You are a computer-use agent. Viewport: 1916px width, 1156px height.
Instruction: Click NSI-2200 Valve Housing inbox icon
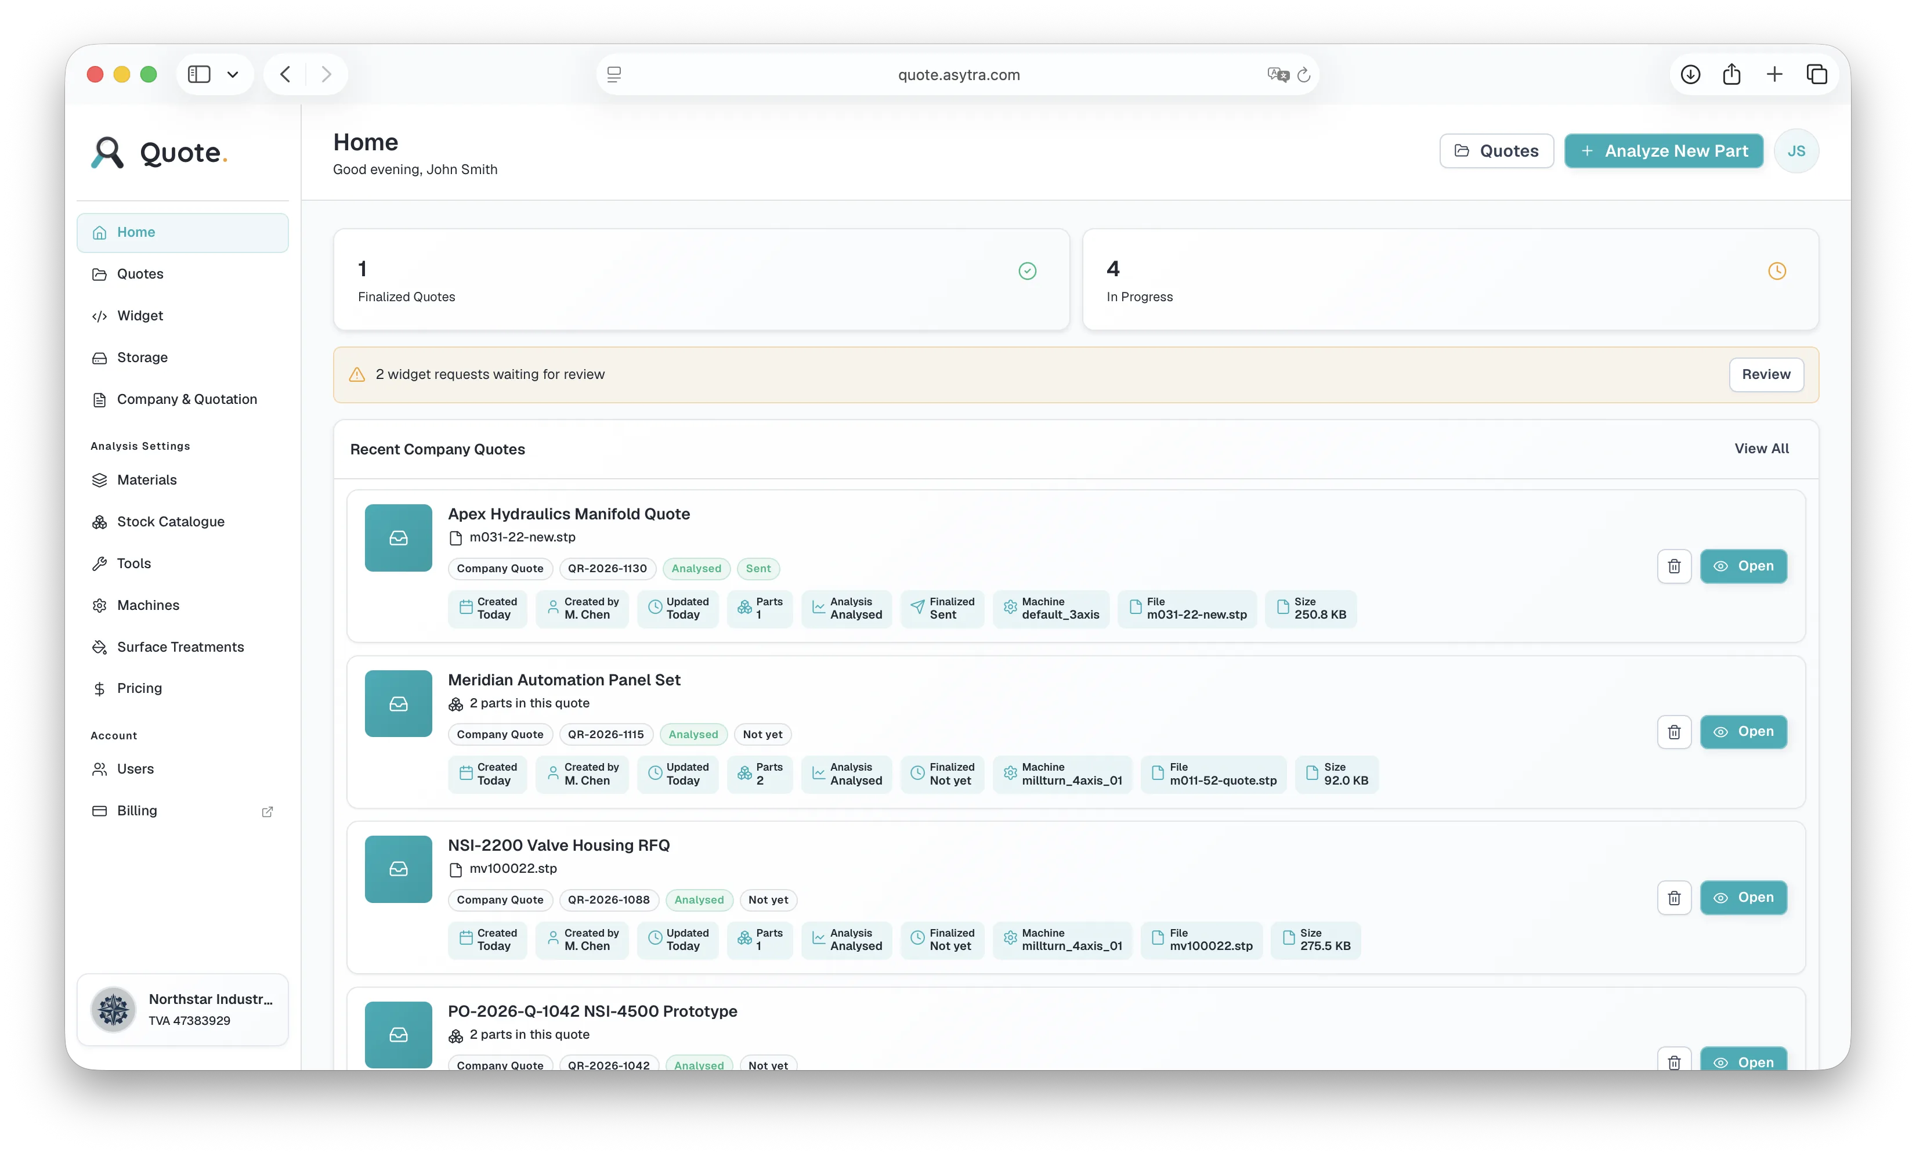398,869
